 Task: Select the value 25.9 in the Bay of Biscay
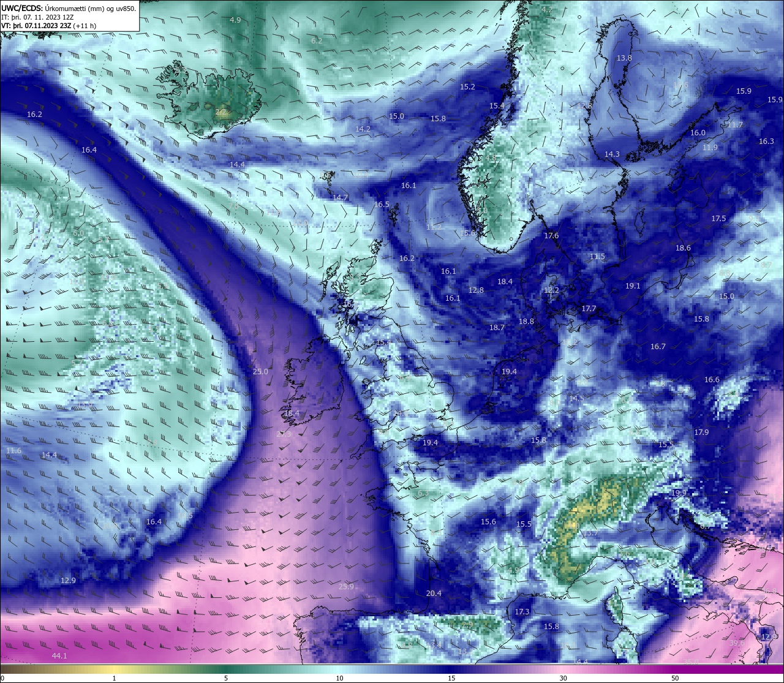[346, 587]
